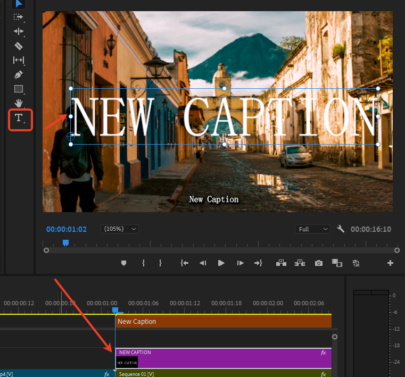Click the timeline vertical scroll handle
The width and height of the screenshot is (405, 377).
point(335,337)
